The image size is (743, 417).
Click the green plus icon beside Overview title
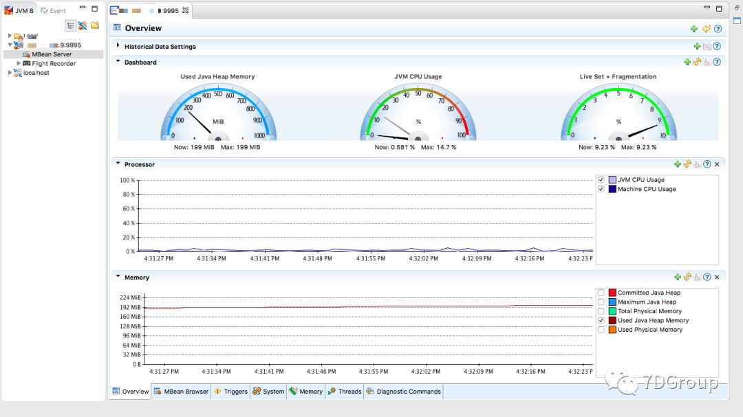[693, 29]
